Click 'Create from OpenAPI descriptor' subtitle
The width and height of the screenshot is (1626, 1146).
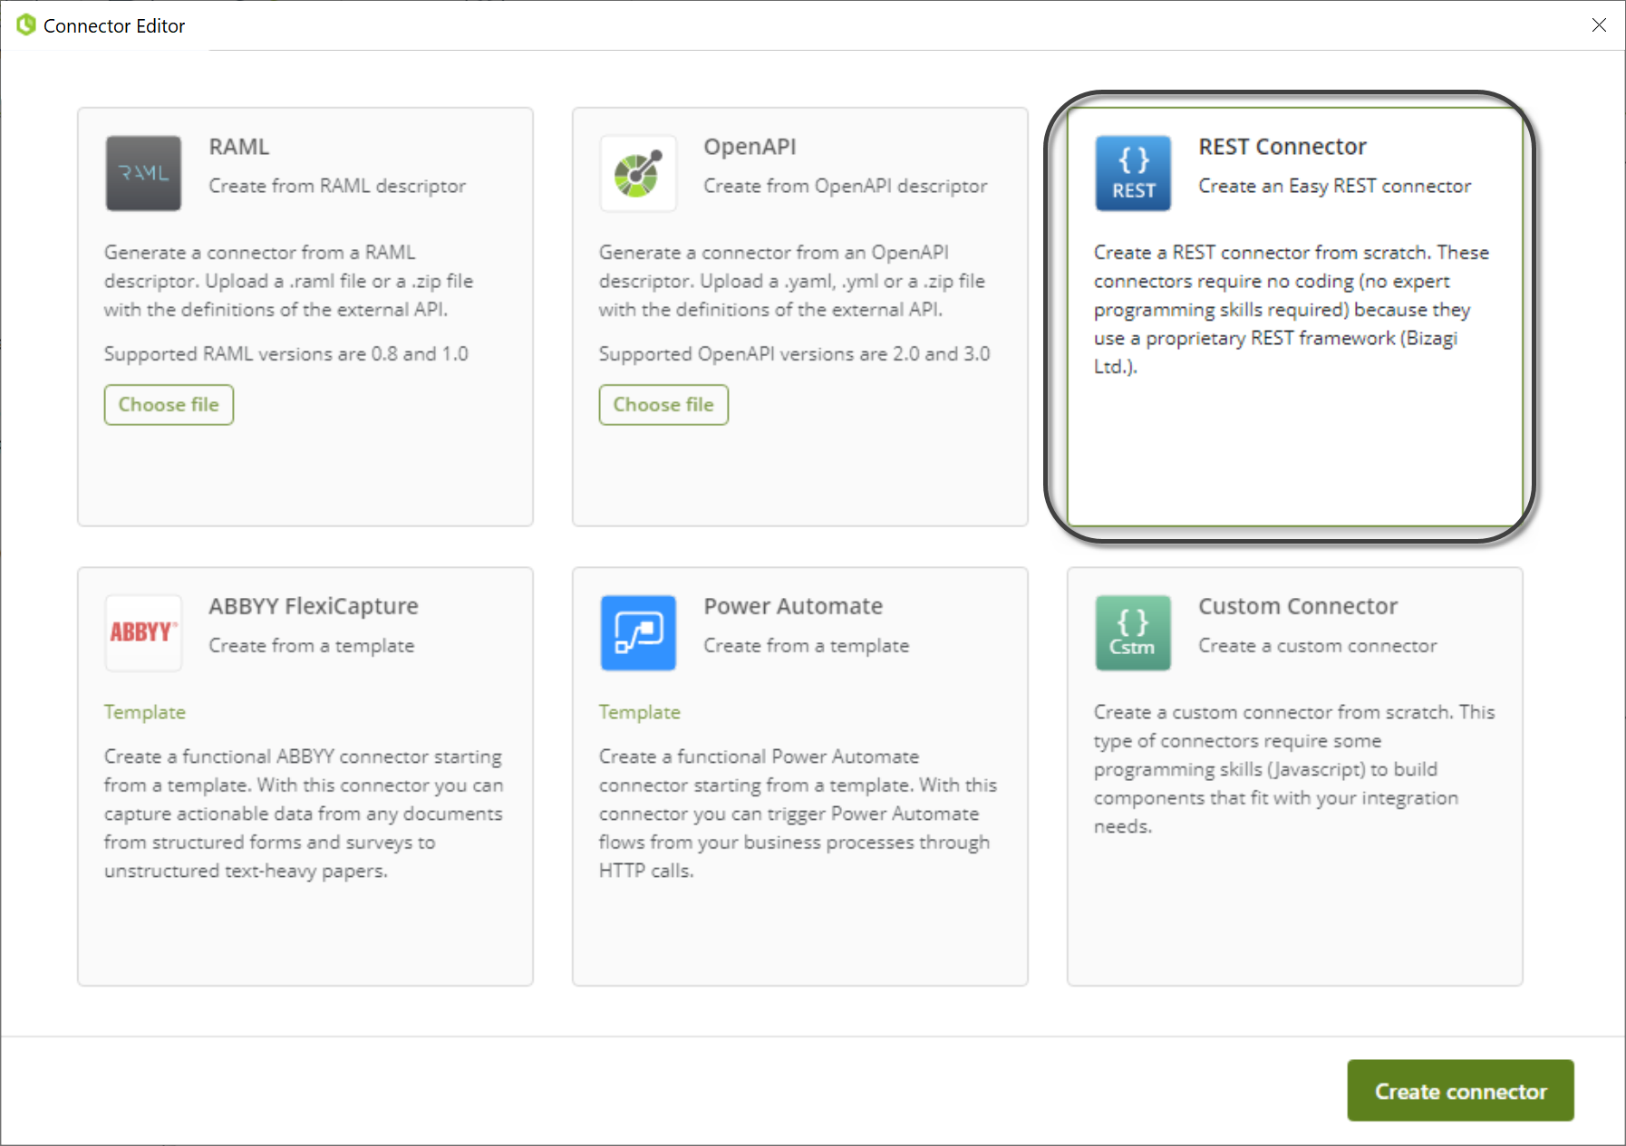[x=846, y=186]
